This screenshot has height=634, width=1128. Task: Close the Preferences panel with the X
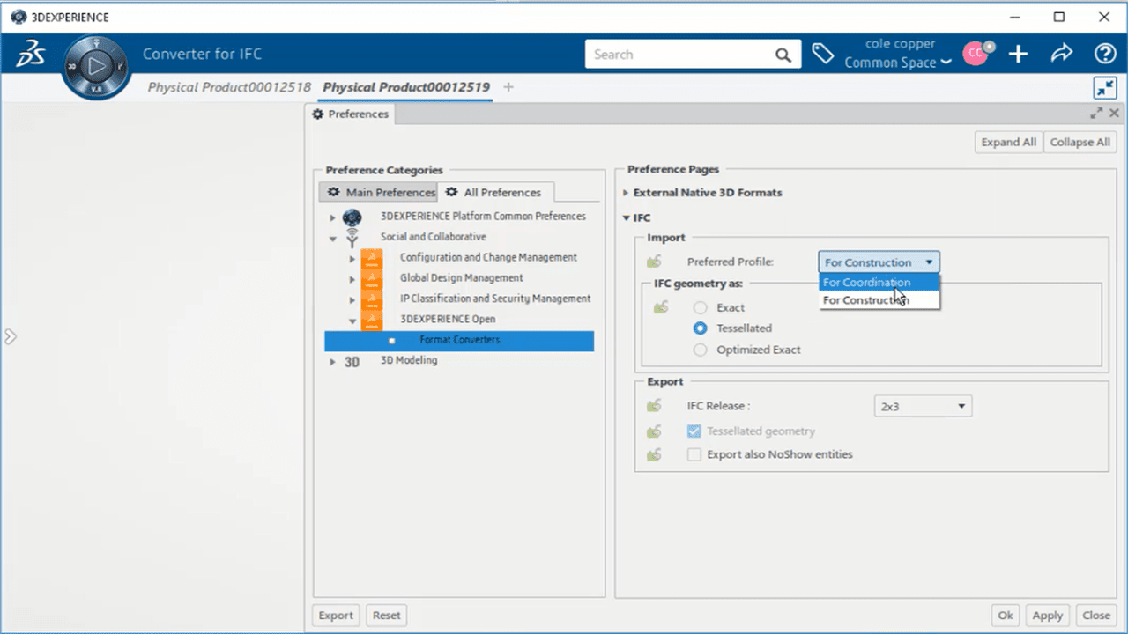[1114, 114]
